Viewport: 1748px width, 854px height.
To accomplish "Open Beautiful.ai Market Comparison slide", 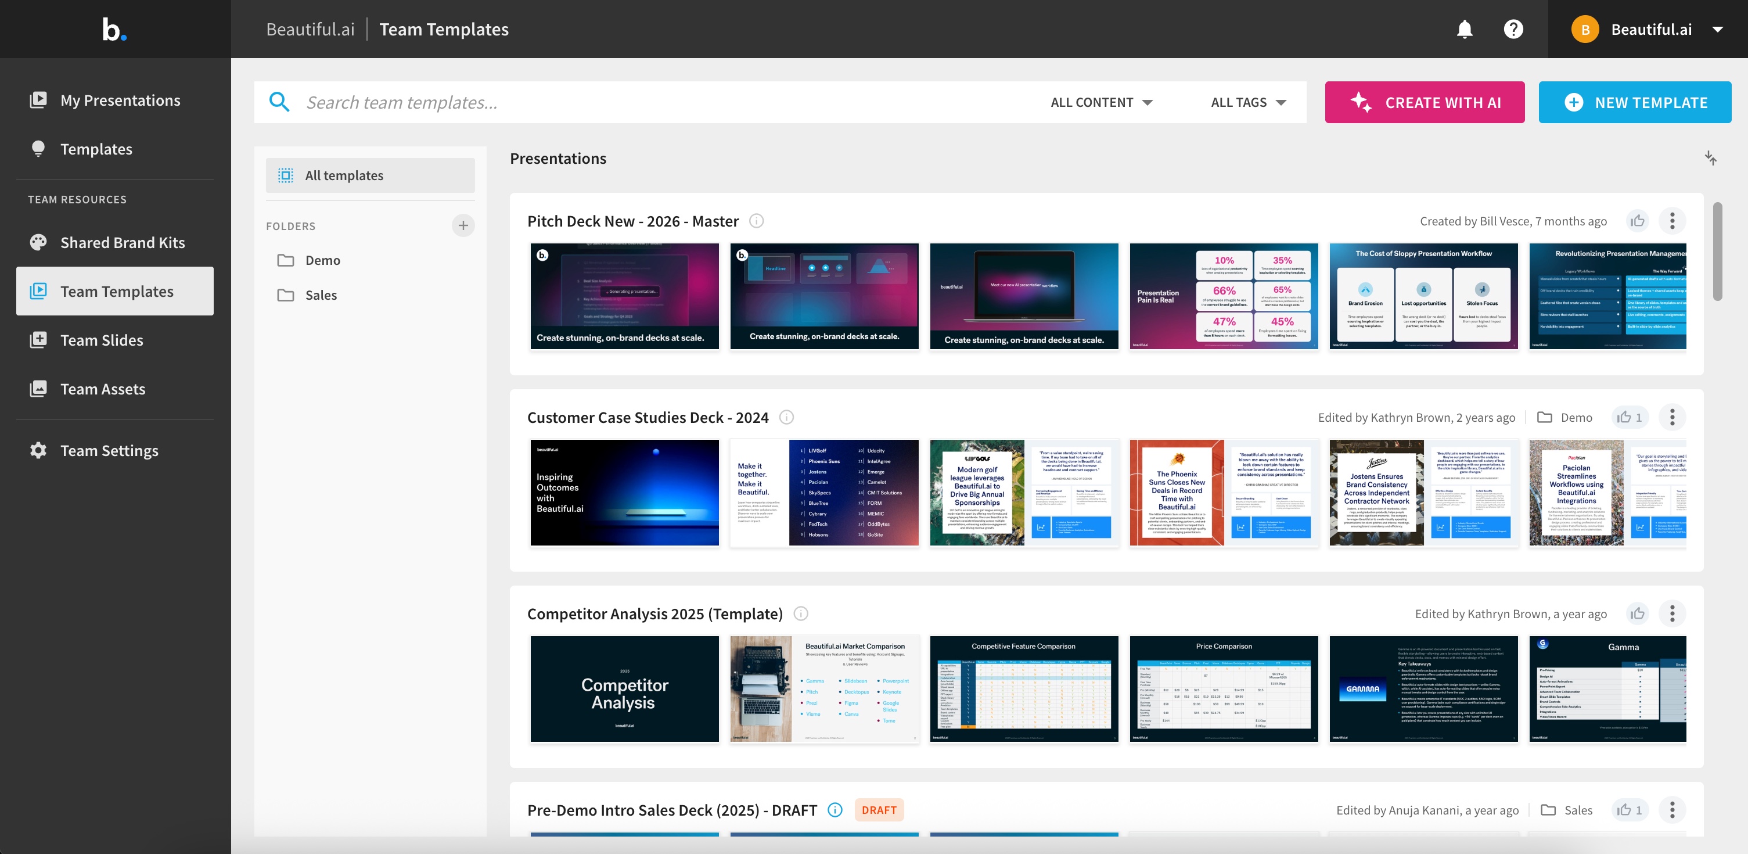I will [x=824, y=688].
